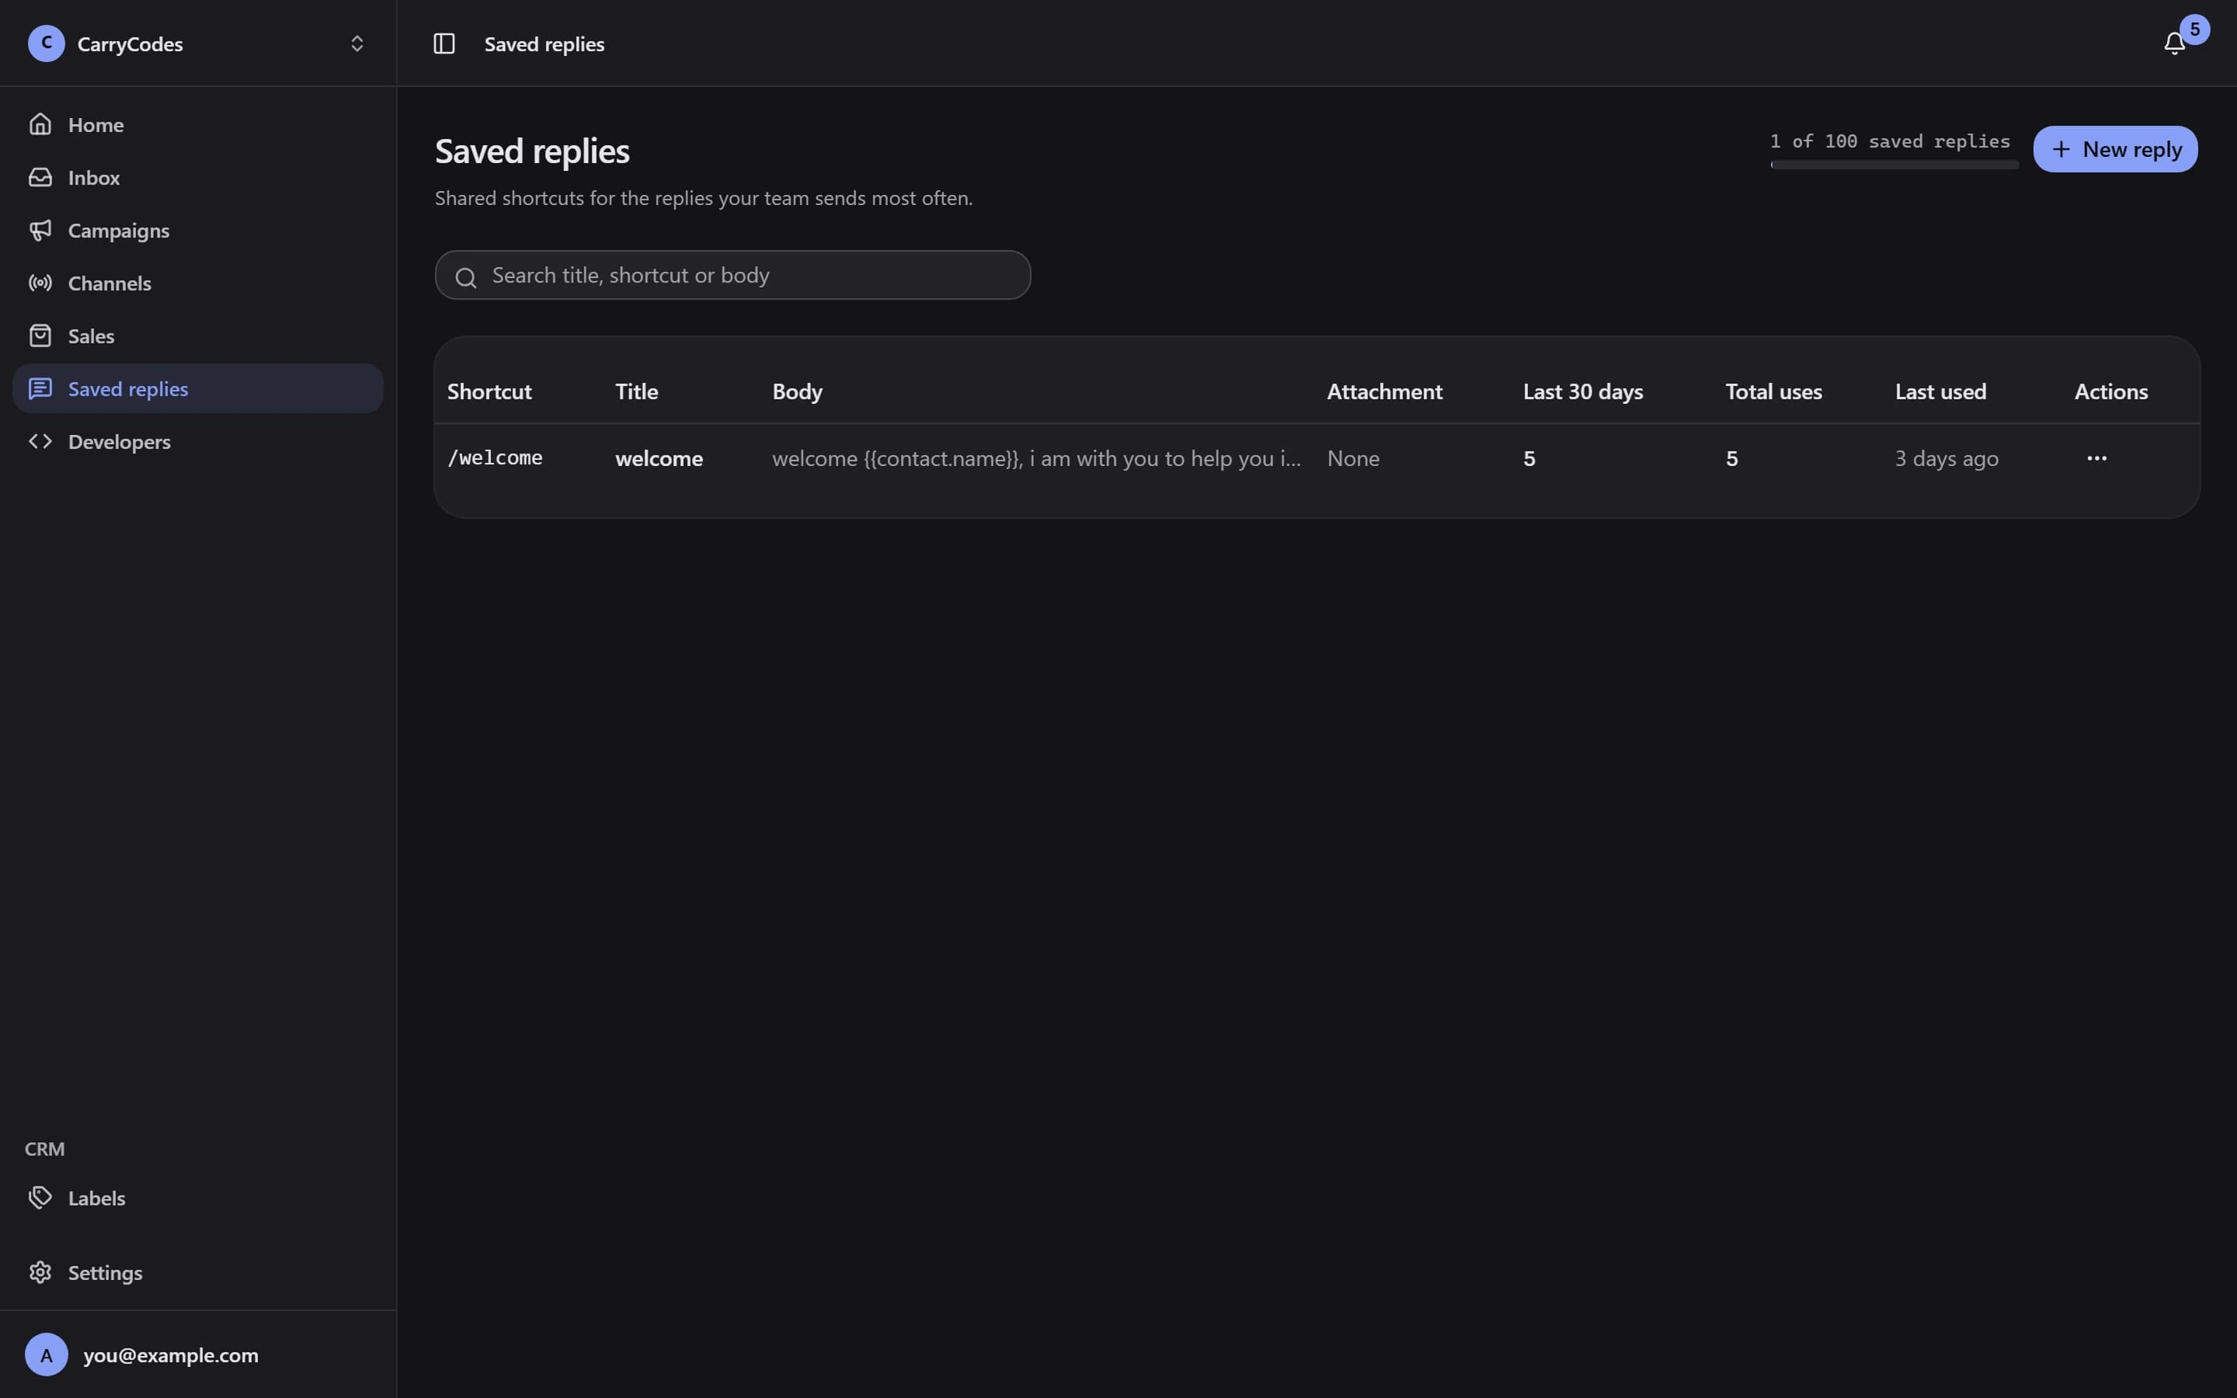Click the Campaigns megaphone icon

(40, 230)
